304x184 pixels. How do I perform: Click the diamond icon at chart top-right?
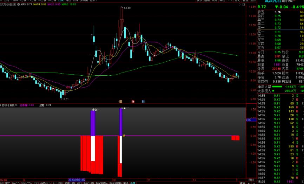click(240, 4)
